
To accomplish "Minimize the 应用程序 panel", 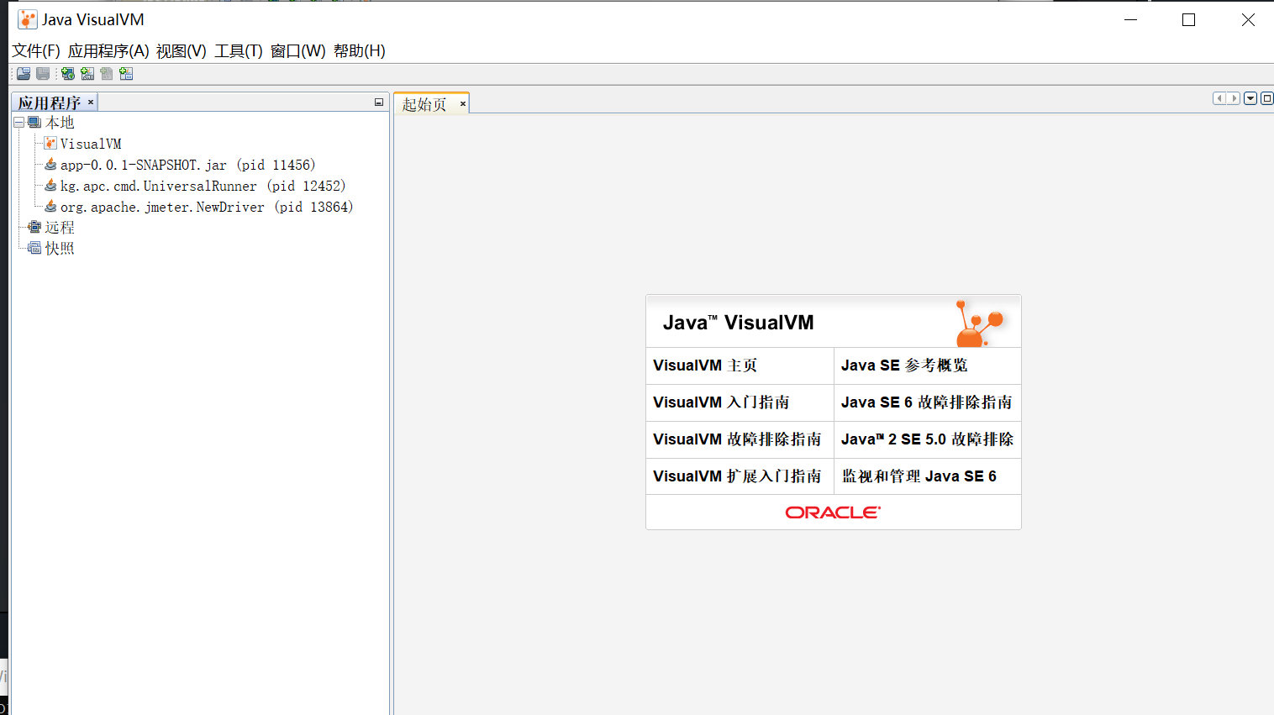I will coord(379,103).
